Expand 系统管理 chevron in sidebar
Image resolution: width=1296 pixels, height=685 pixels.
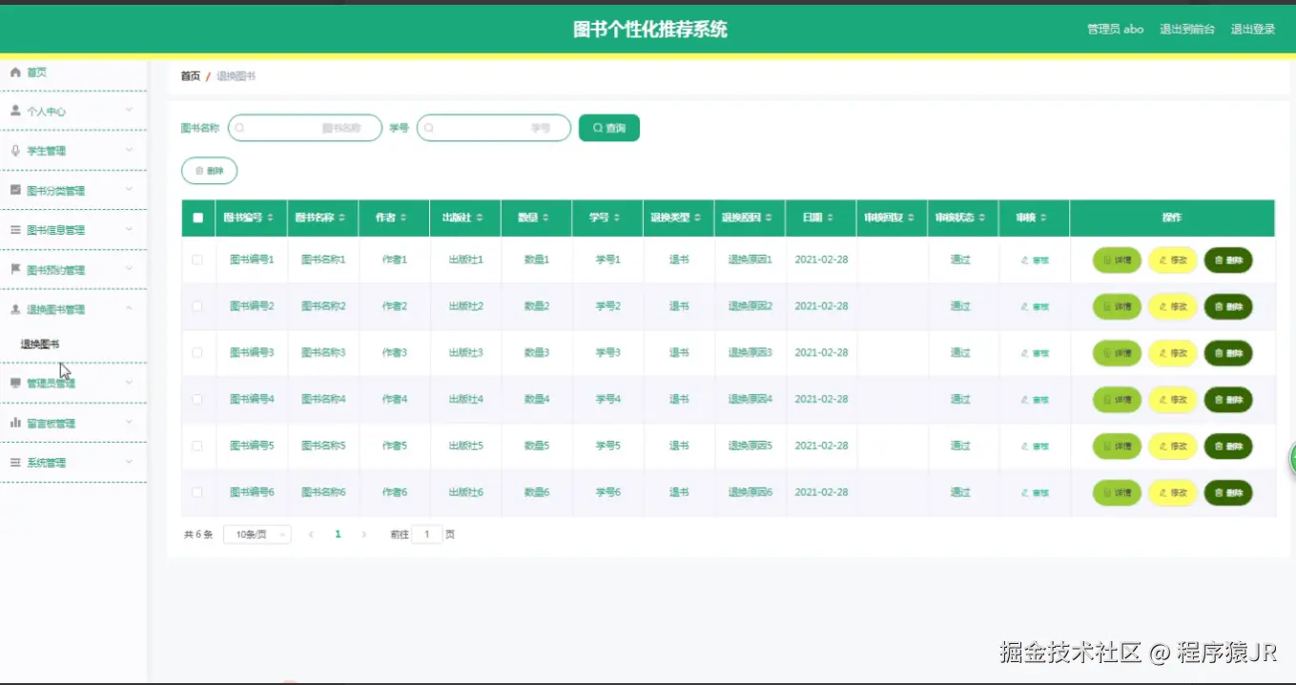click(129, 463)
